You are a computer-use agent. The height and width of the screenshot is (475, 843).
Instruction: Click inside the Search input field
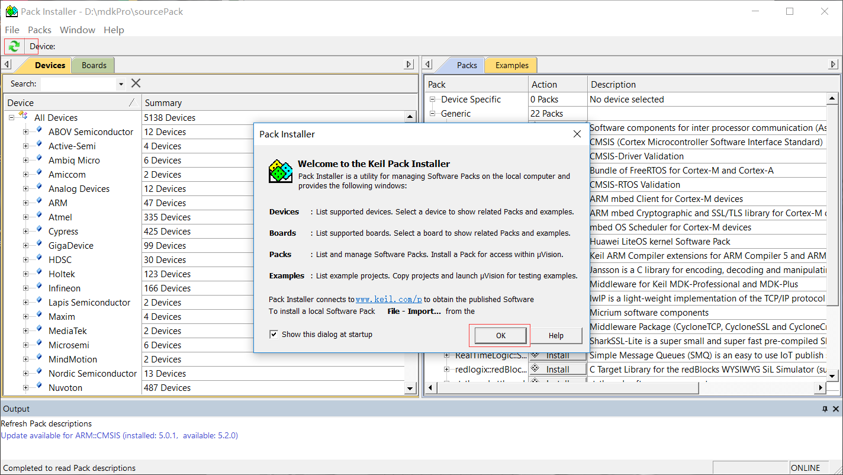(79, 84)
